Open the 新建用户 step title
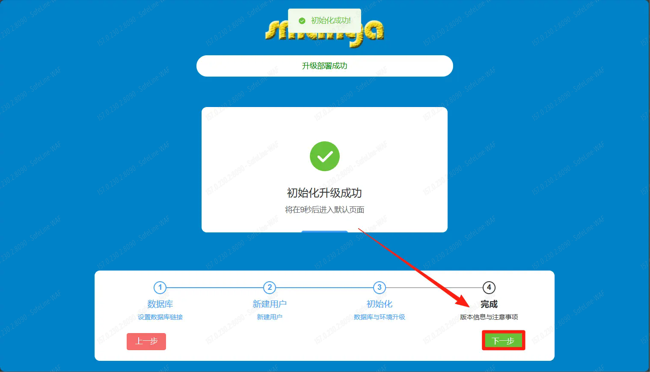The height and width of the screenshot is (372, 650). tap(270, 304)
